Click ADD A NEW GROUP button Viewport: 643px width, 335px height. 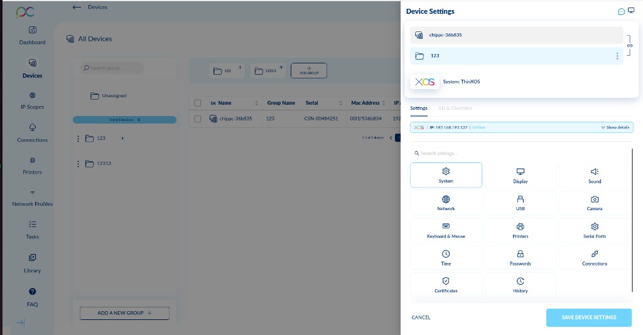(x=125, y=313)
